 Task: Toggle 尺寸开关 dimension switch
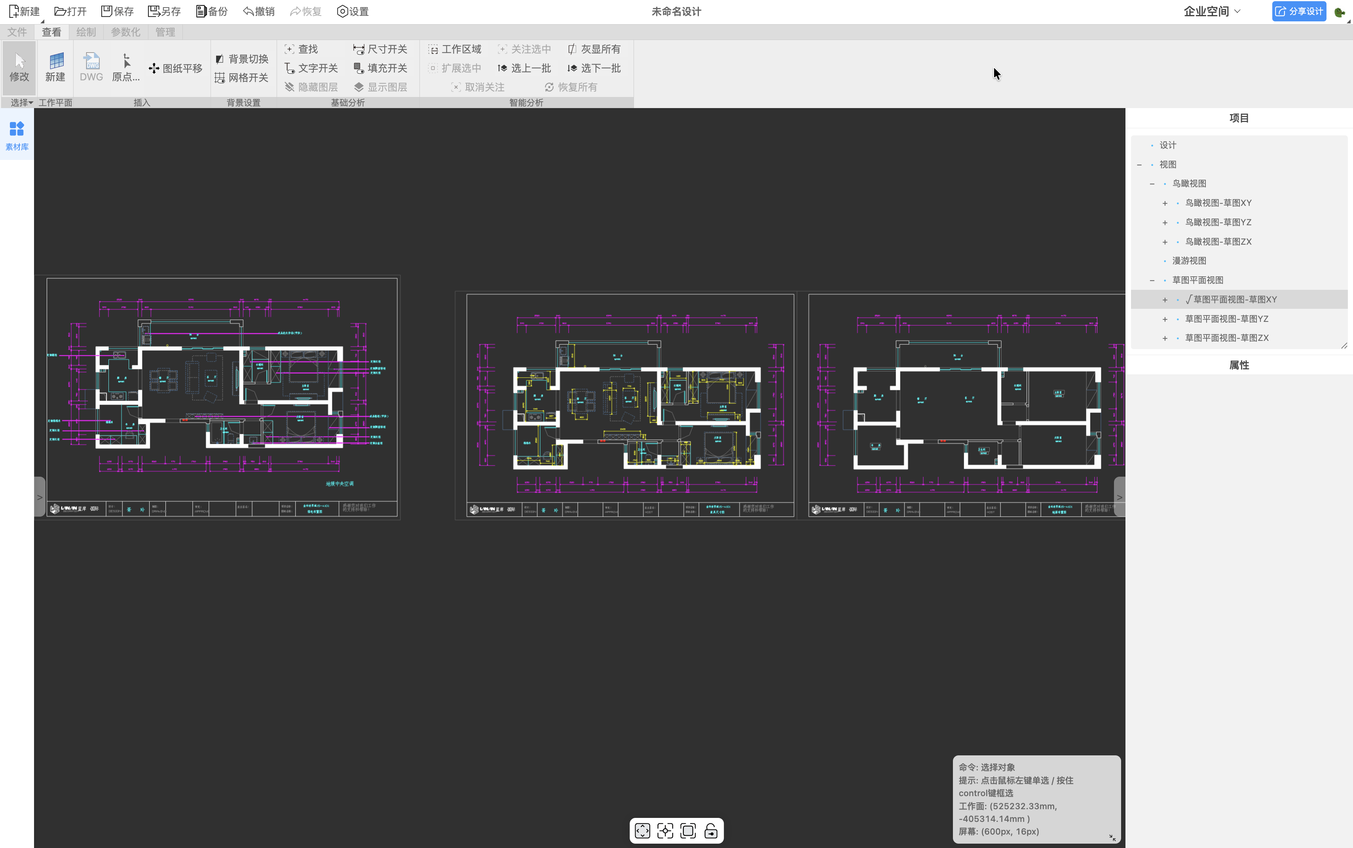(380, 49)
